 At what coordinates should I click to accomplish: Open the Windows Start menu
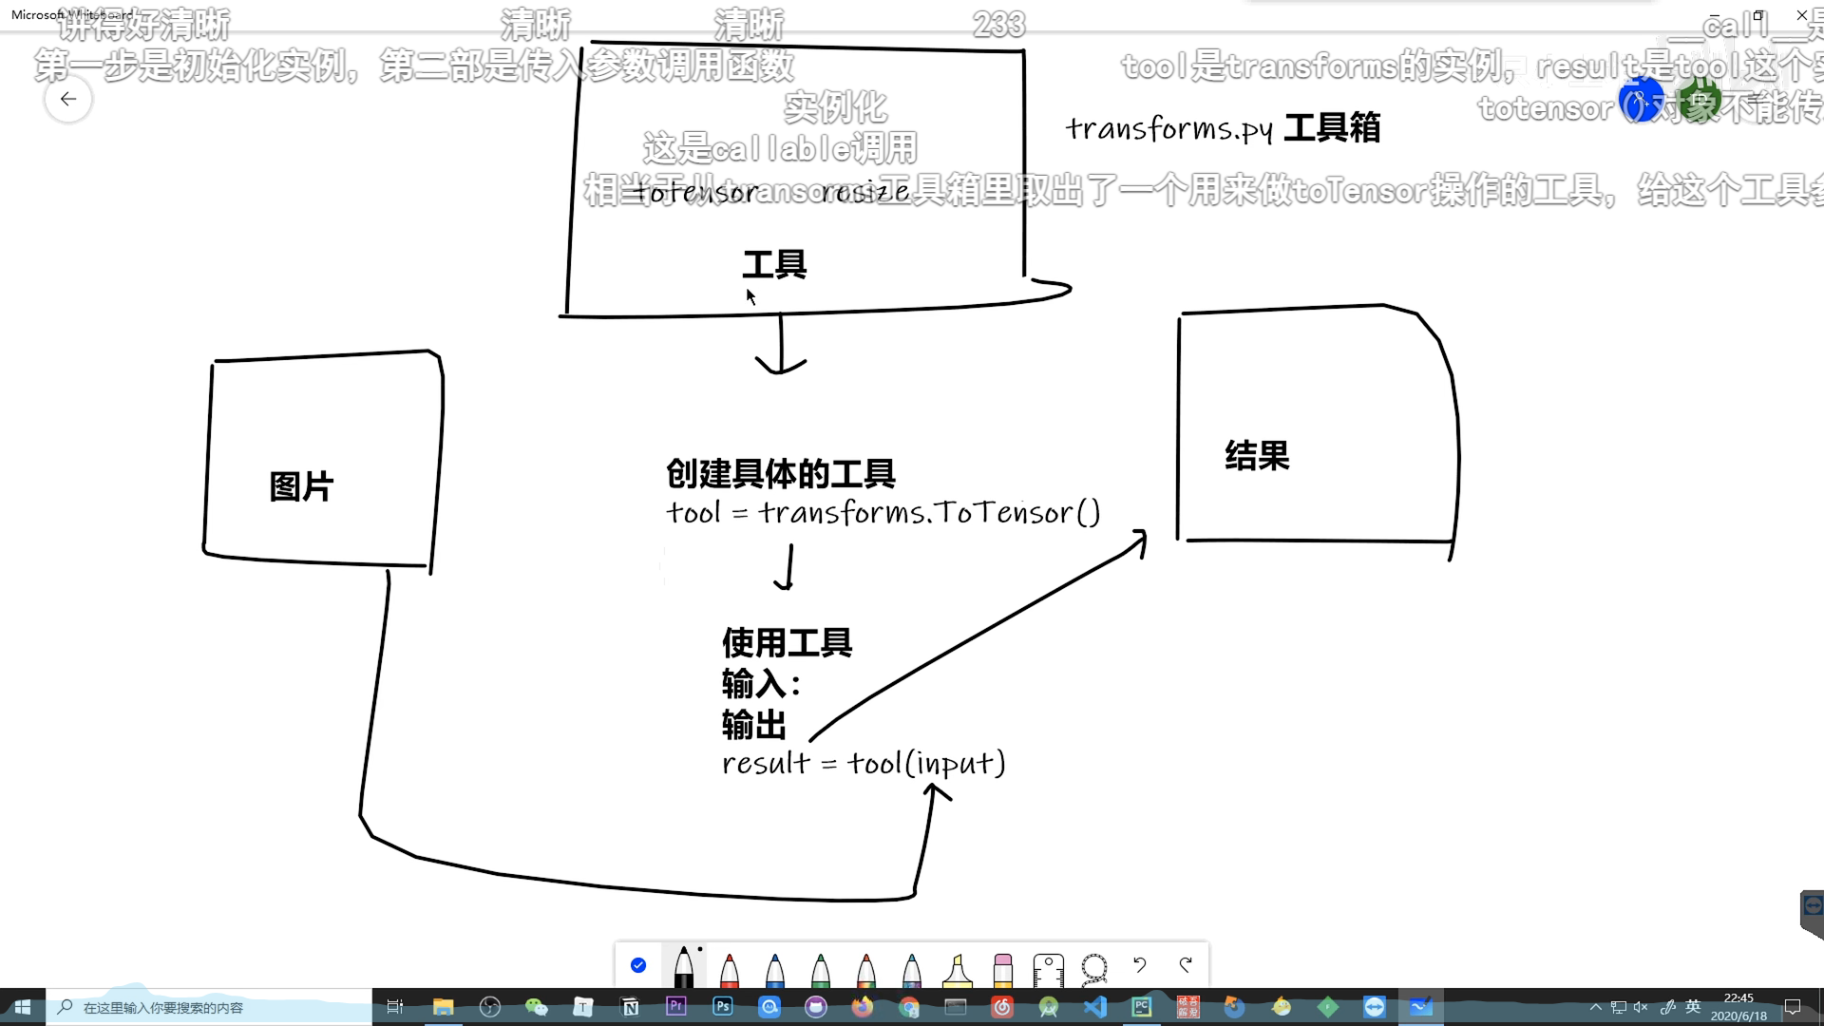click(x=23, y=1007)
